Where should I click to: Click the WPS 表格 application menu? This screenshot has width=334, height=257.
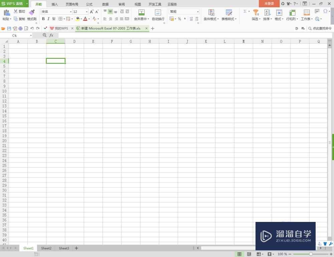tap(14, 4)
